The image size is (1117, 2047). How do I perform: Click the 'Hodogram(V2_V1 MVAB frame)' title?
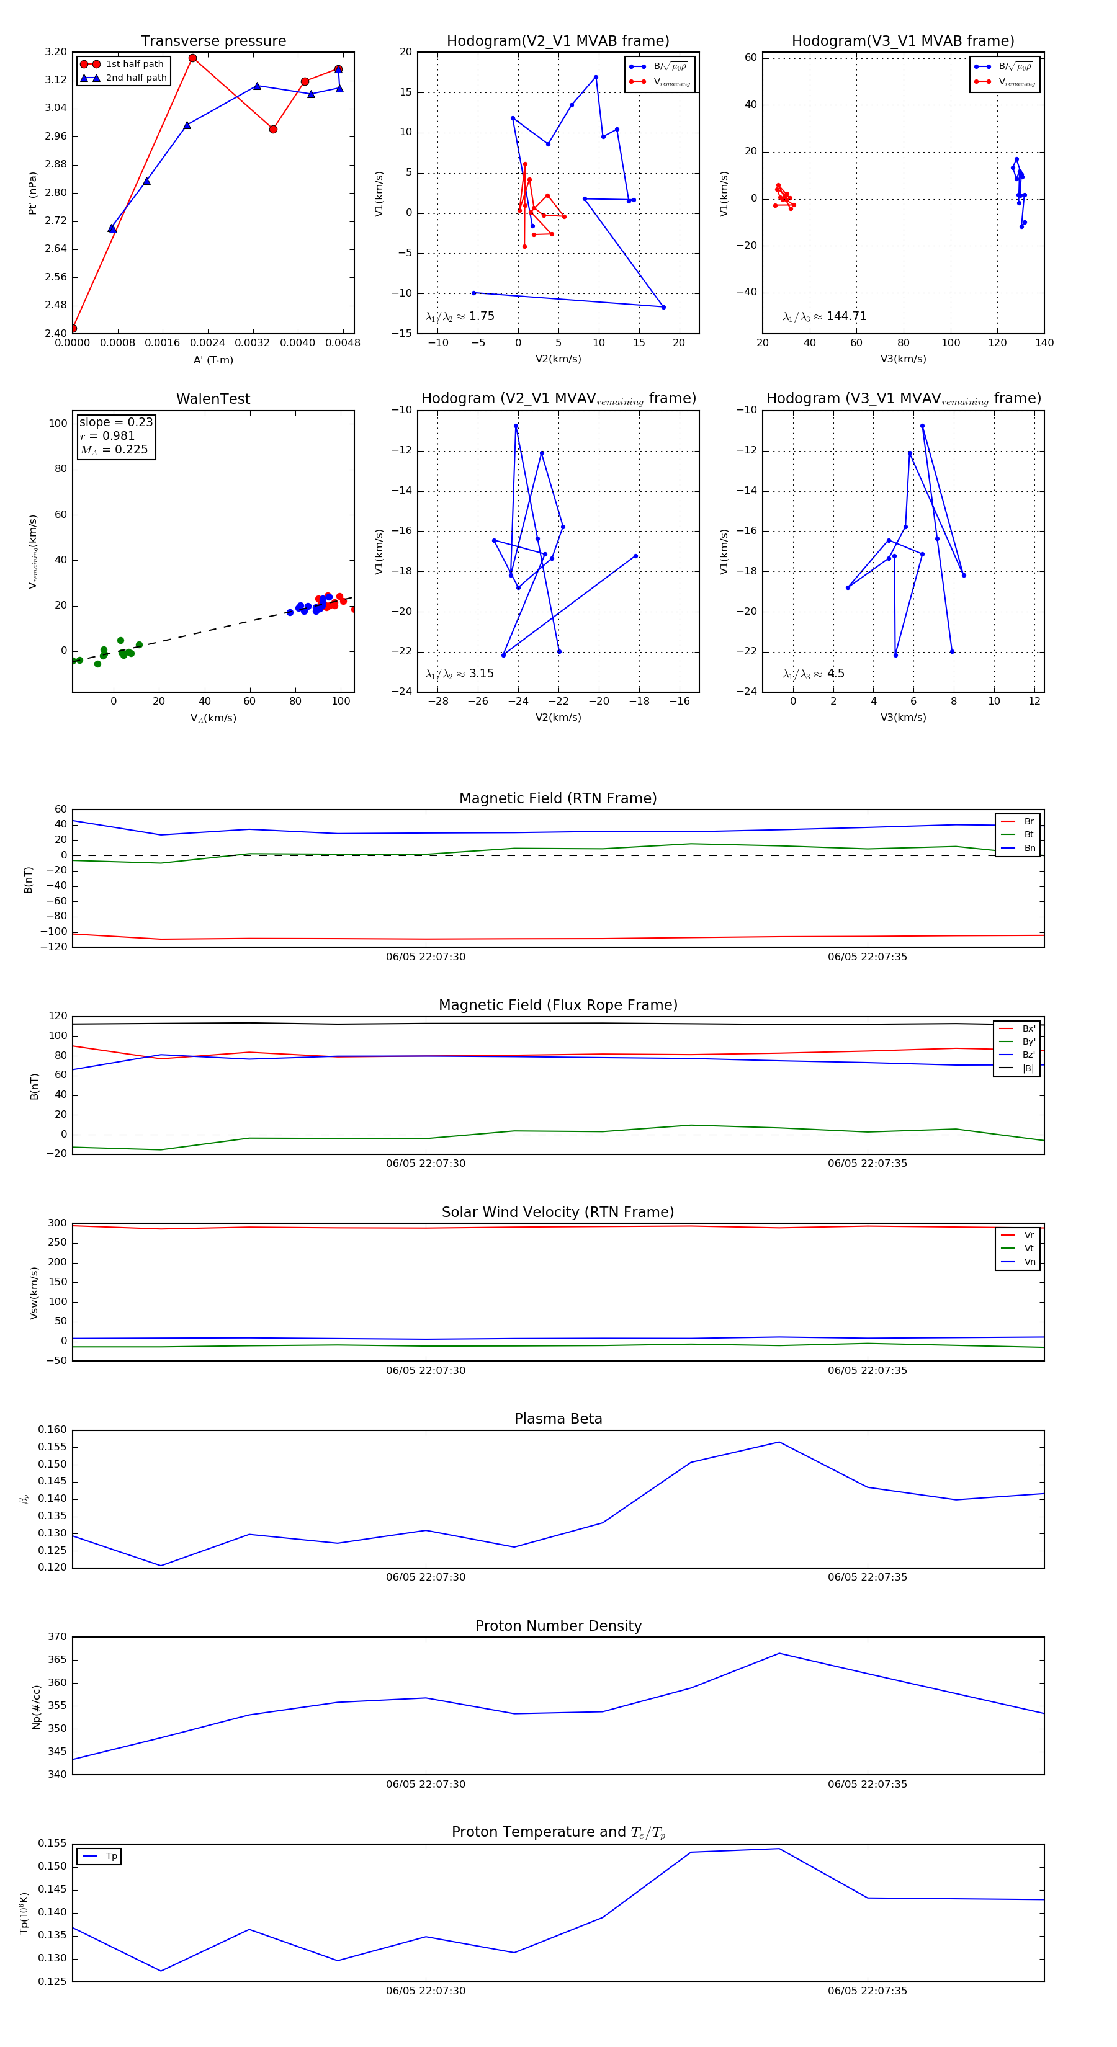click(x=558, y=42)
